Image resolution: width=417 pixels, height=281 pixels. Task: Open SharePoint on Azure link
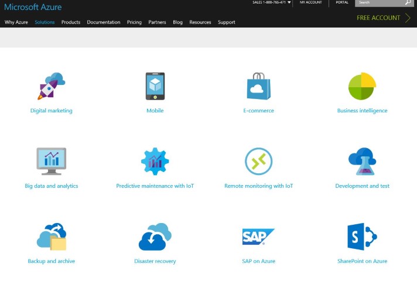(362, 261)
